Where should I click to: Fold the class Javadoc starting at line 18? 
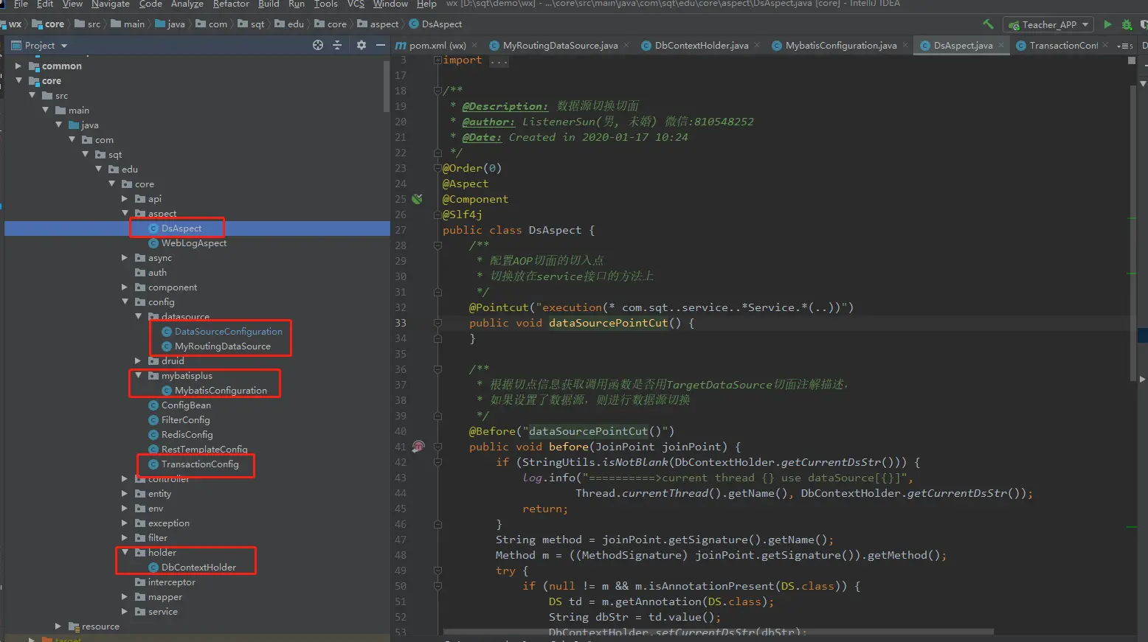coord(438,91)
